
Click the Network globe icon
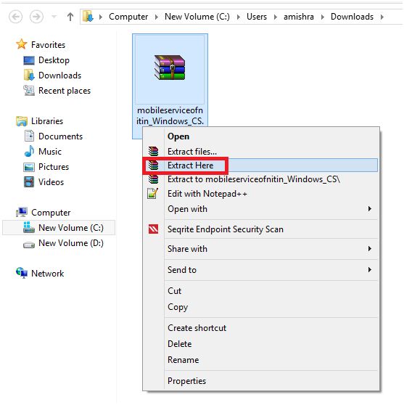point(22,273)
